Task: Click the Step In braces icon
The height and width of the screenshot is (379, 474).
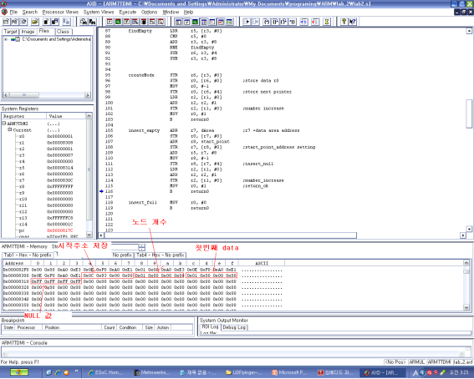Action: tap(267, 22)
